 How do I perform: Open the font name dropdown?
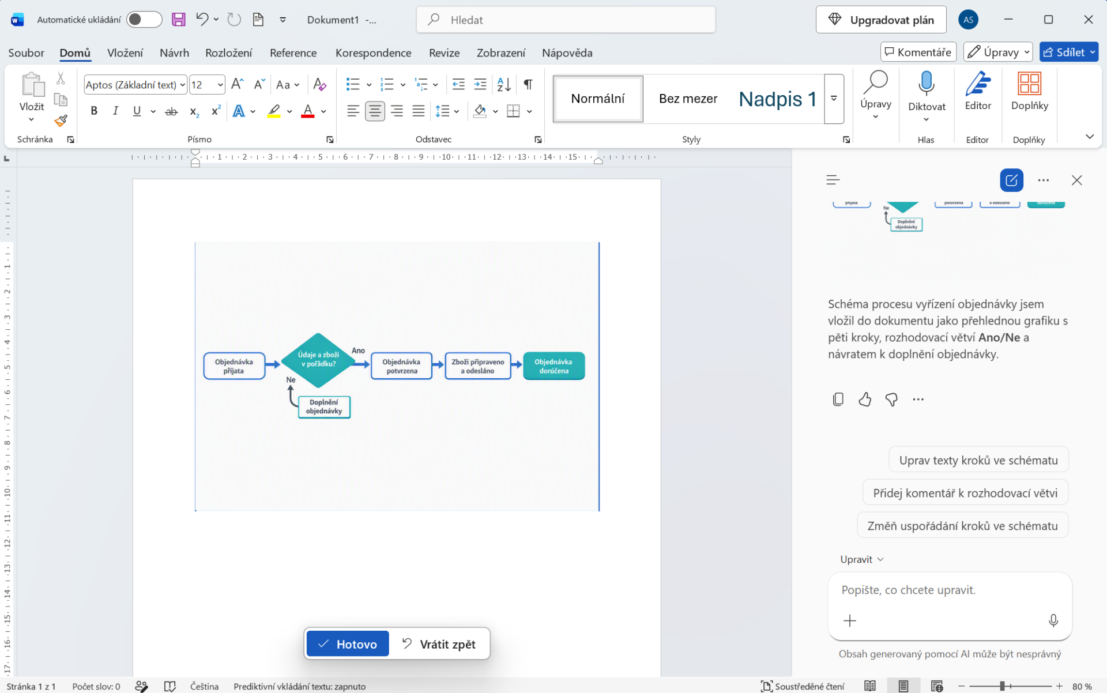point(182,85)
